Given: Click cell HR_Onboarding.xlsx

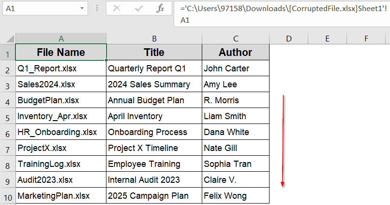Looking at the screenshot, I should (61, 132).
